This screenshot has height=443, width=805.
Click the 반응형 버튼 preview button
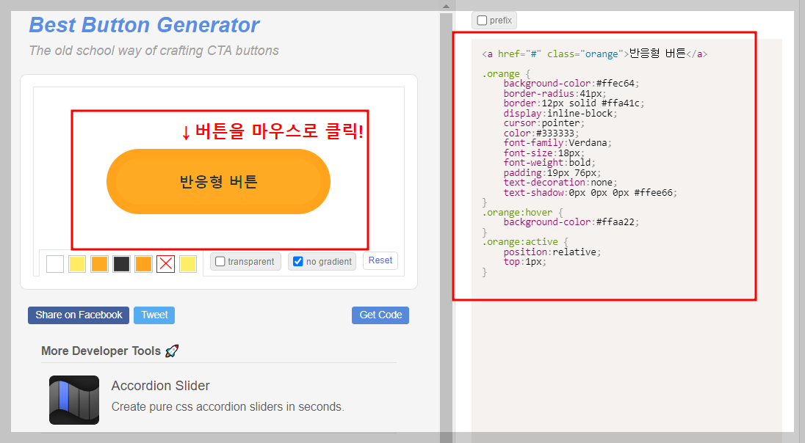coord(218,181)
